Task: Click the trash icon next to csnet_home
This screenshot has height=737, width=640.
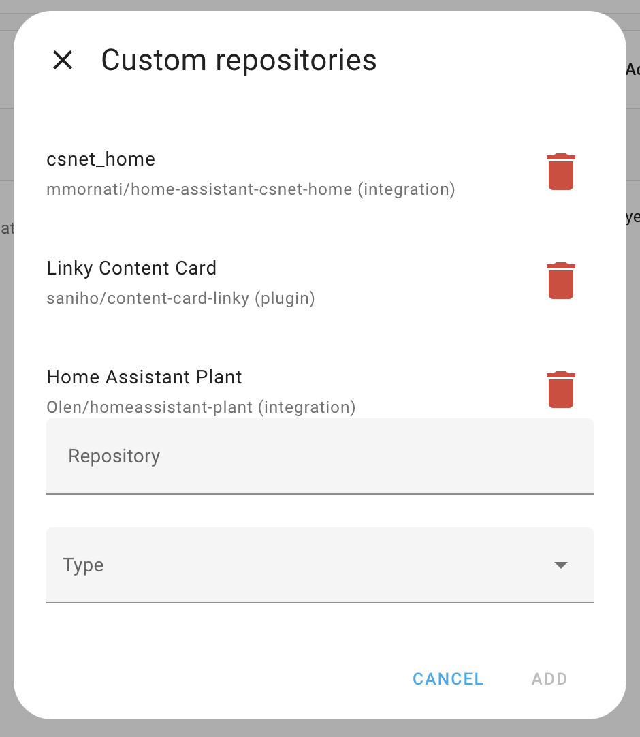Action: [560, 172]
